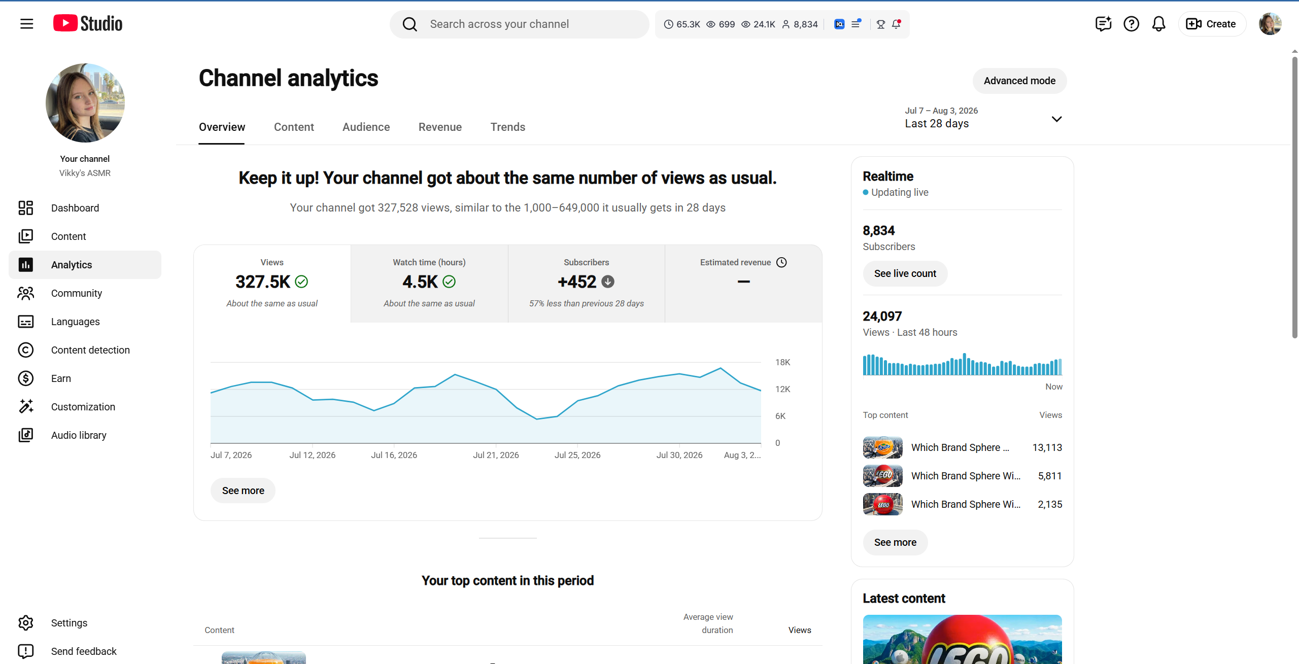
Task: Go to Dashboard via its sidebar icon
Action: point(26,208)
